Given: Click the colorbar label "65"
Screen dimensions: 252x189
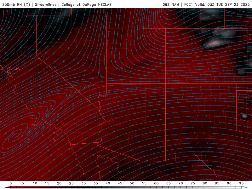Looking at the screenshot, I should tap(169, 183).
